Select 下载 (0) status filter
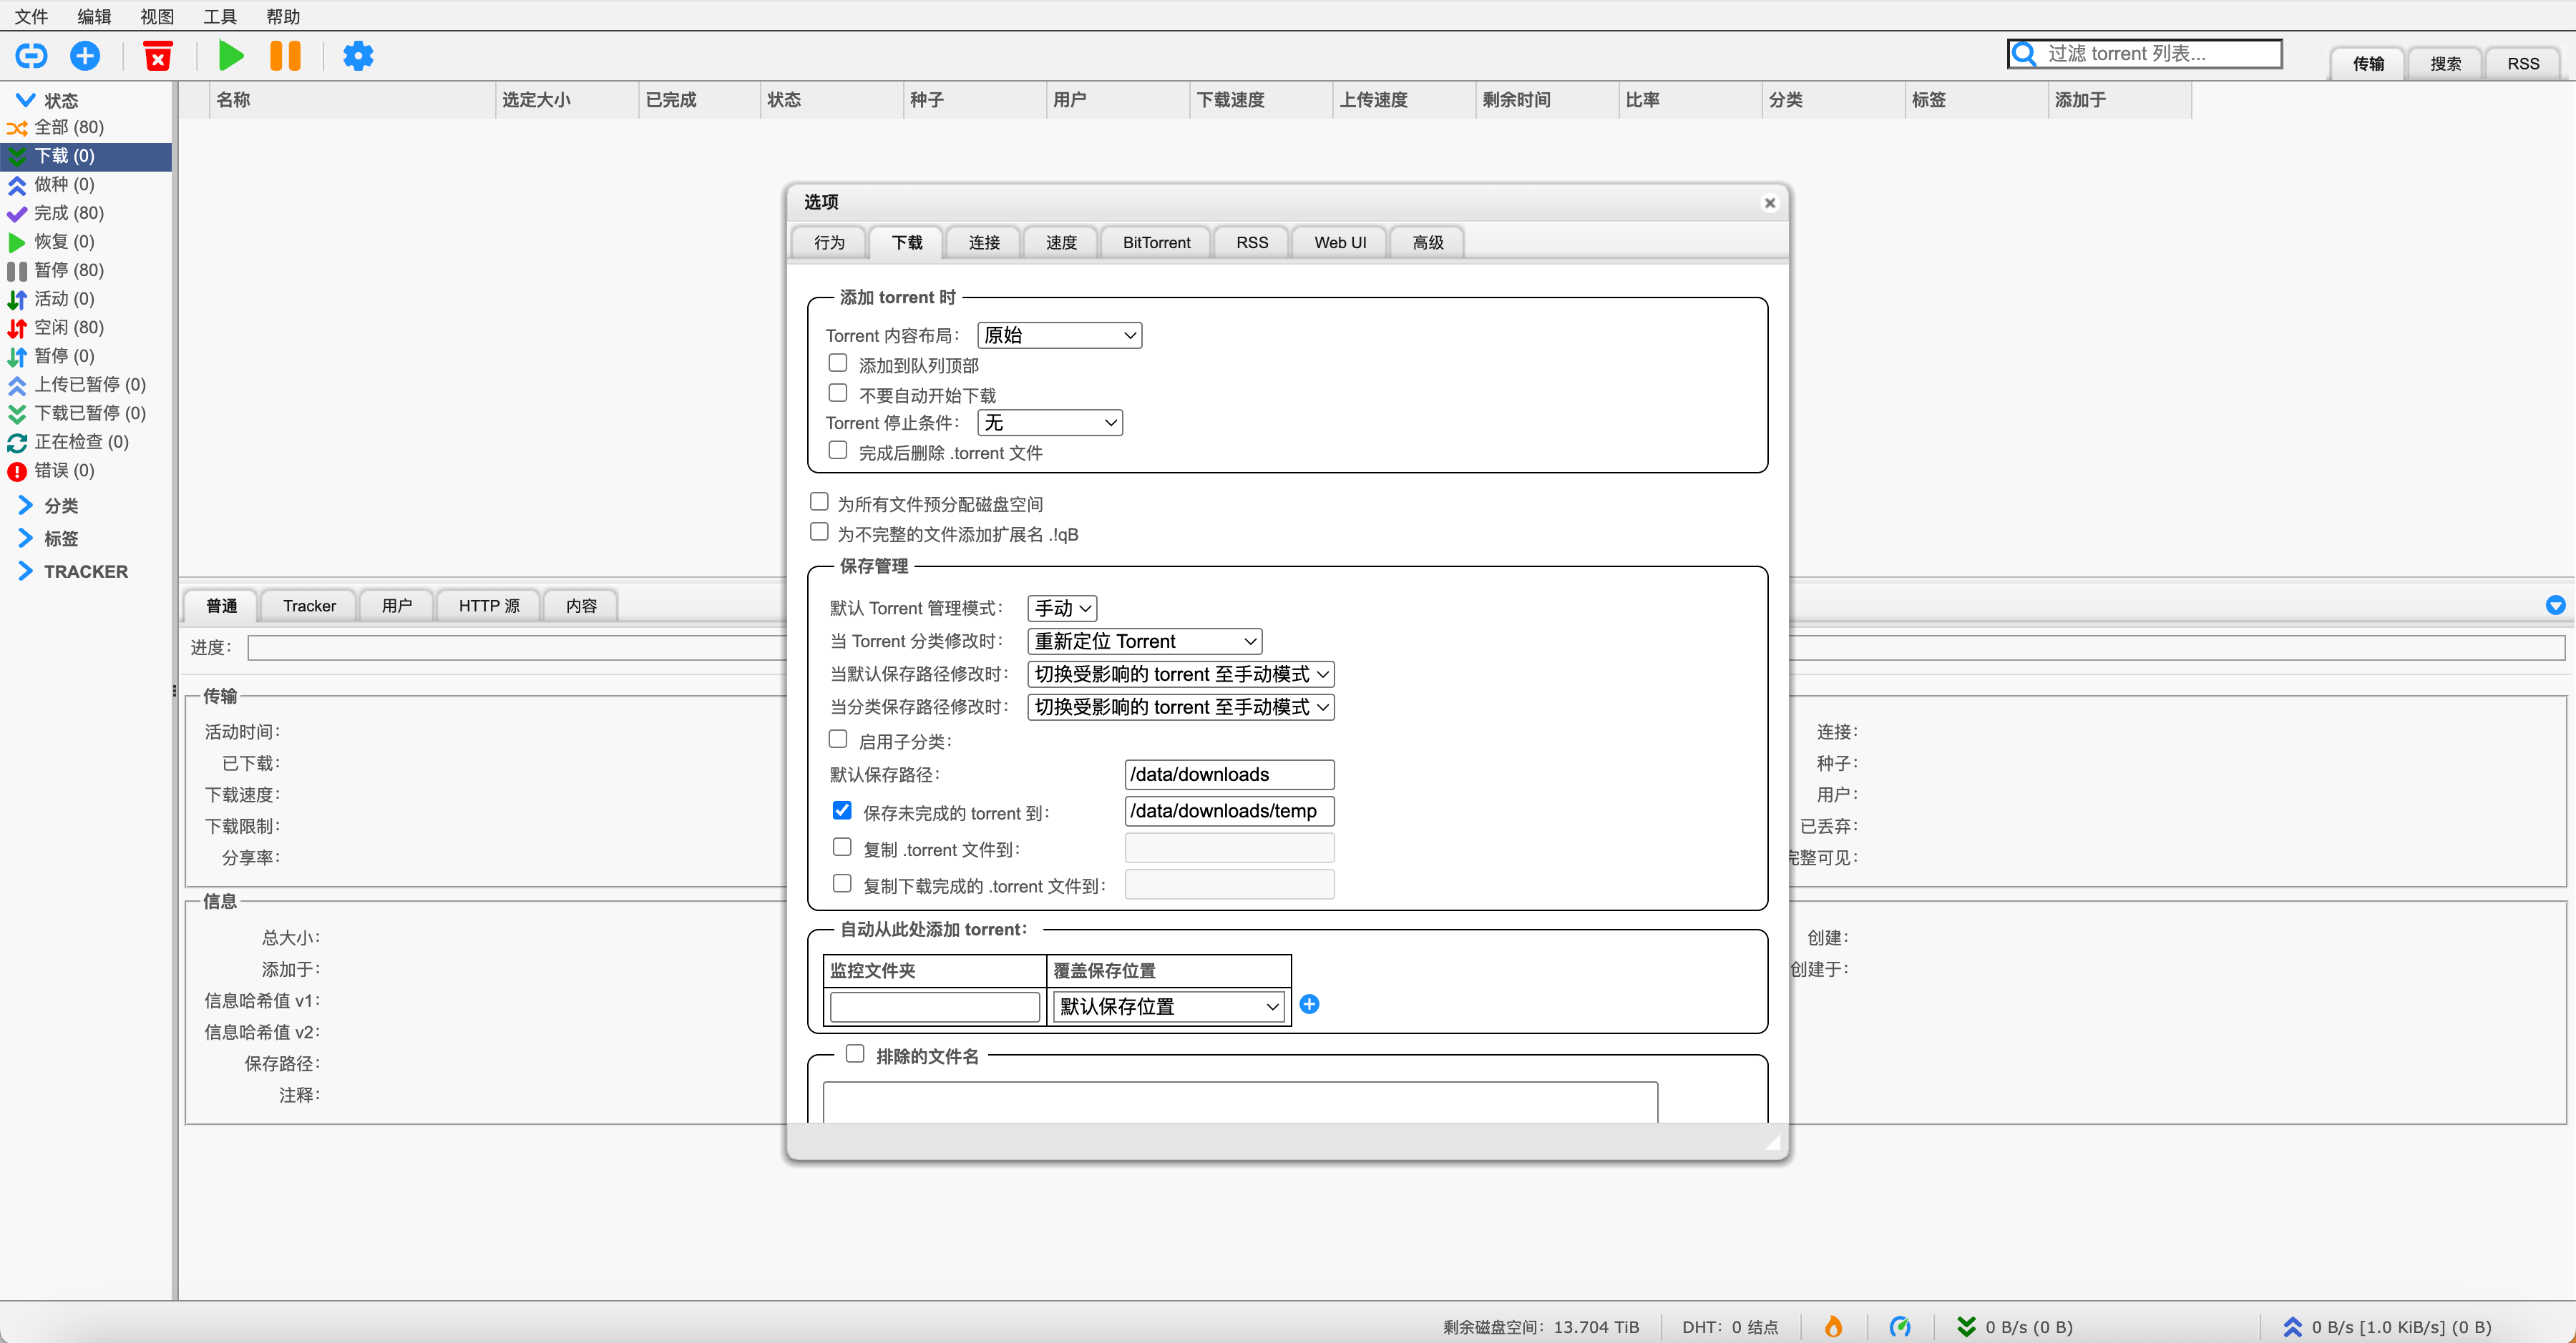 click(86, 156)
